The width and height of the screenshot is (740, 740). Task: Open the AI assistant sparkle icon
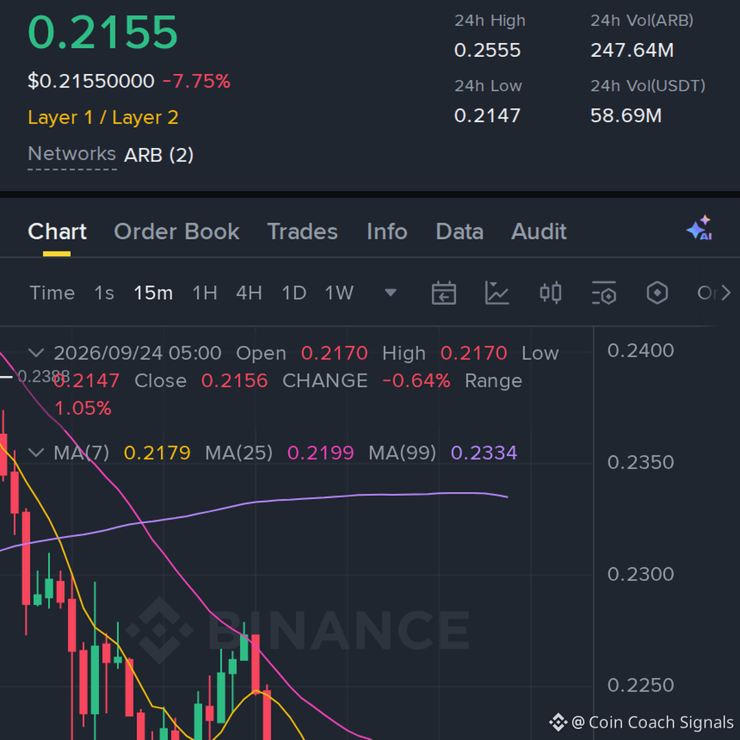[x=700, y=228]
